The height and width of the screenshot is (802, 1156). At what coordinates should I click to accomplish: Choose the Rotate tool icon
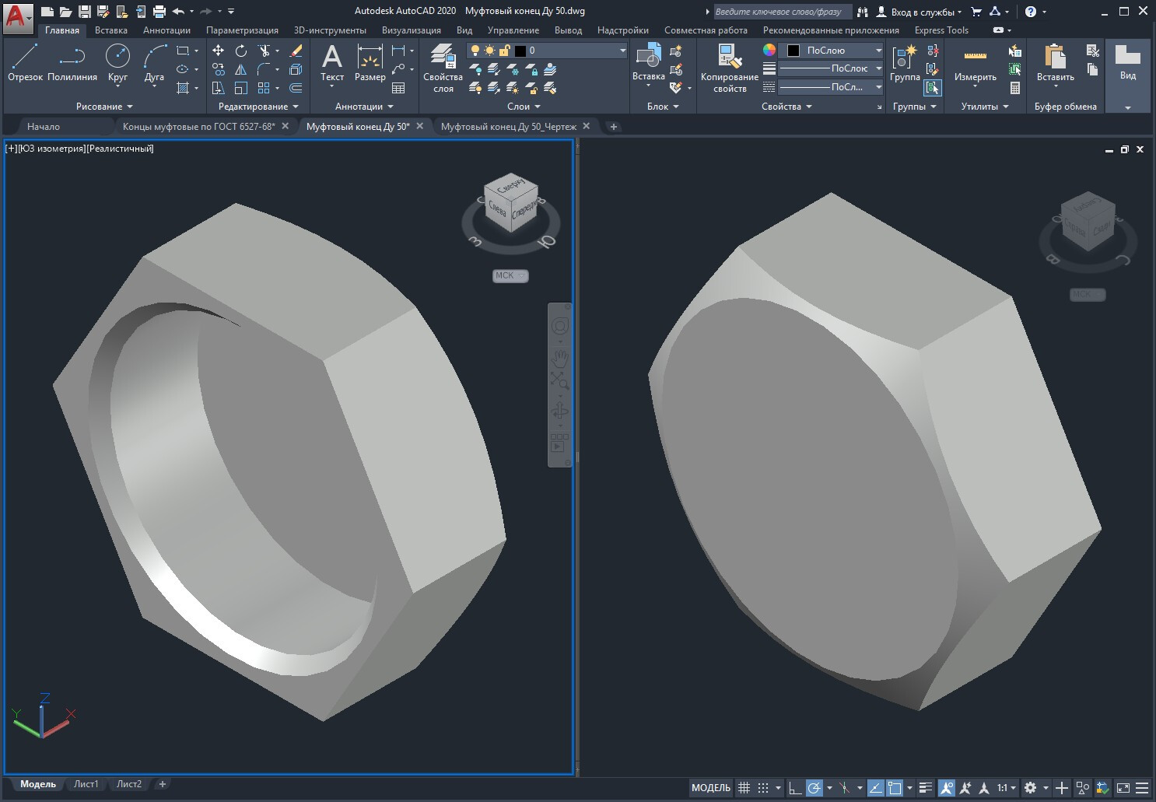click(241, 51)
